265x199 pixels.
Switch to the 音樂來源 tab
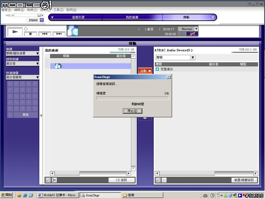tap(78, 17)
